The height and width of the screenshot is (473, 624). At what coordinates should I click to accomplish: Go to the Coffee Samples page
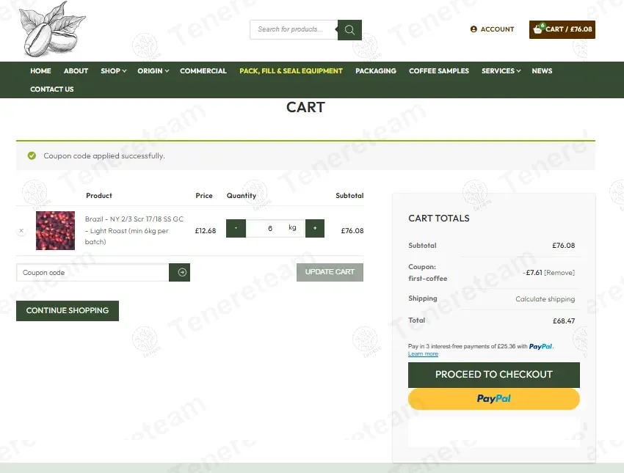(x=438, y=71)
